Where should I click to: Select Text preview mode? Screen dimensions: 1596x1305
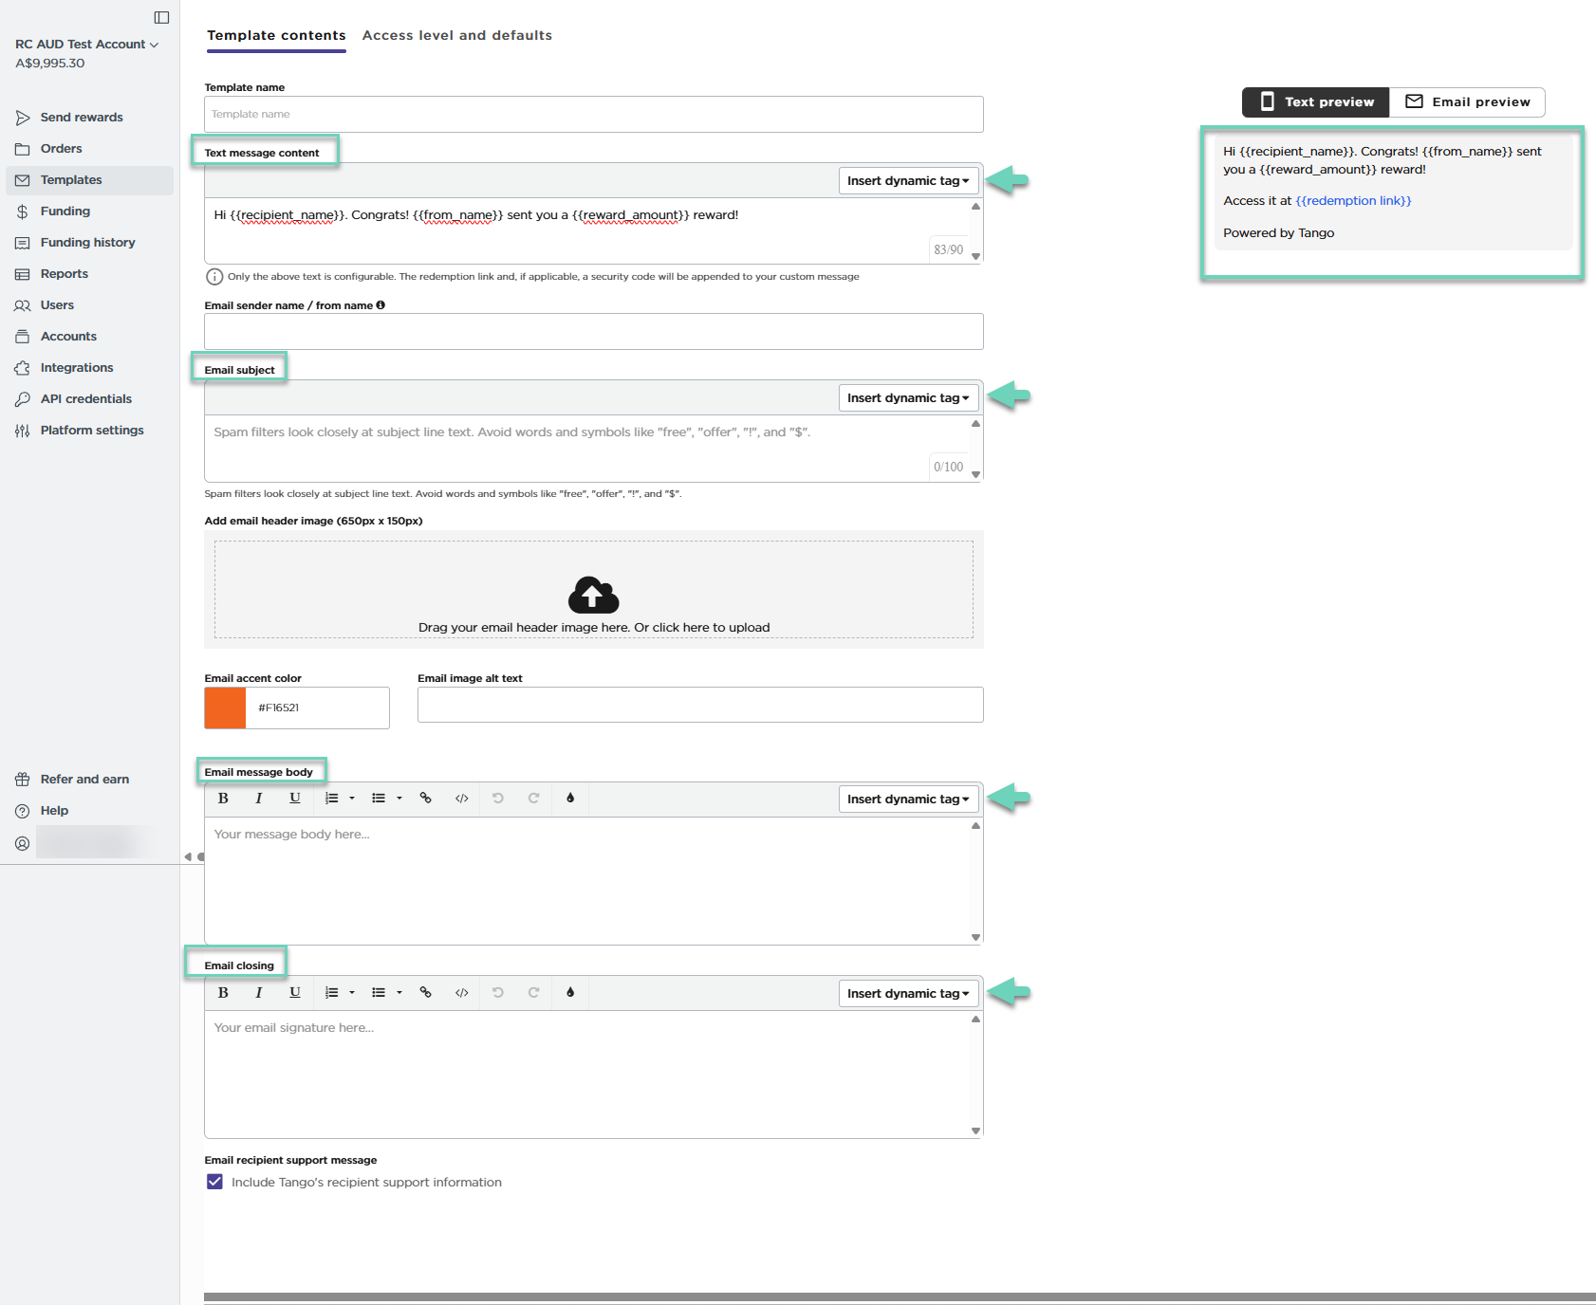(1316, 102)
